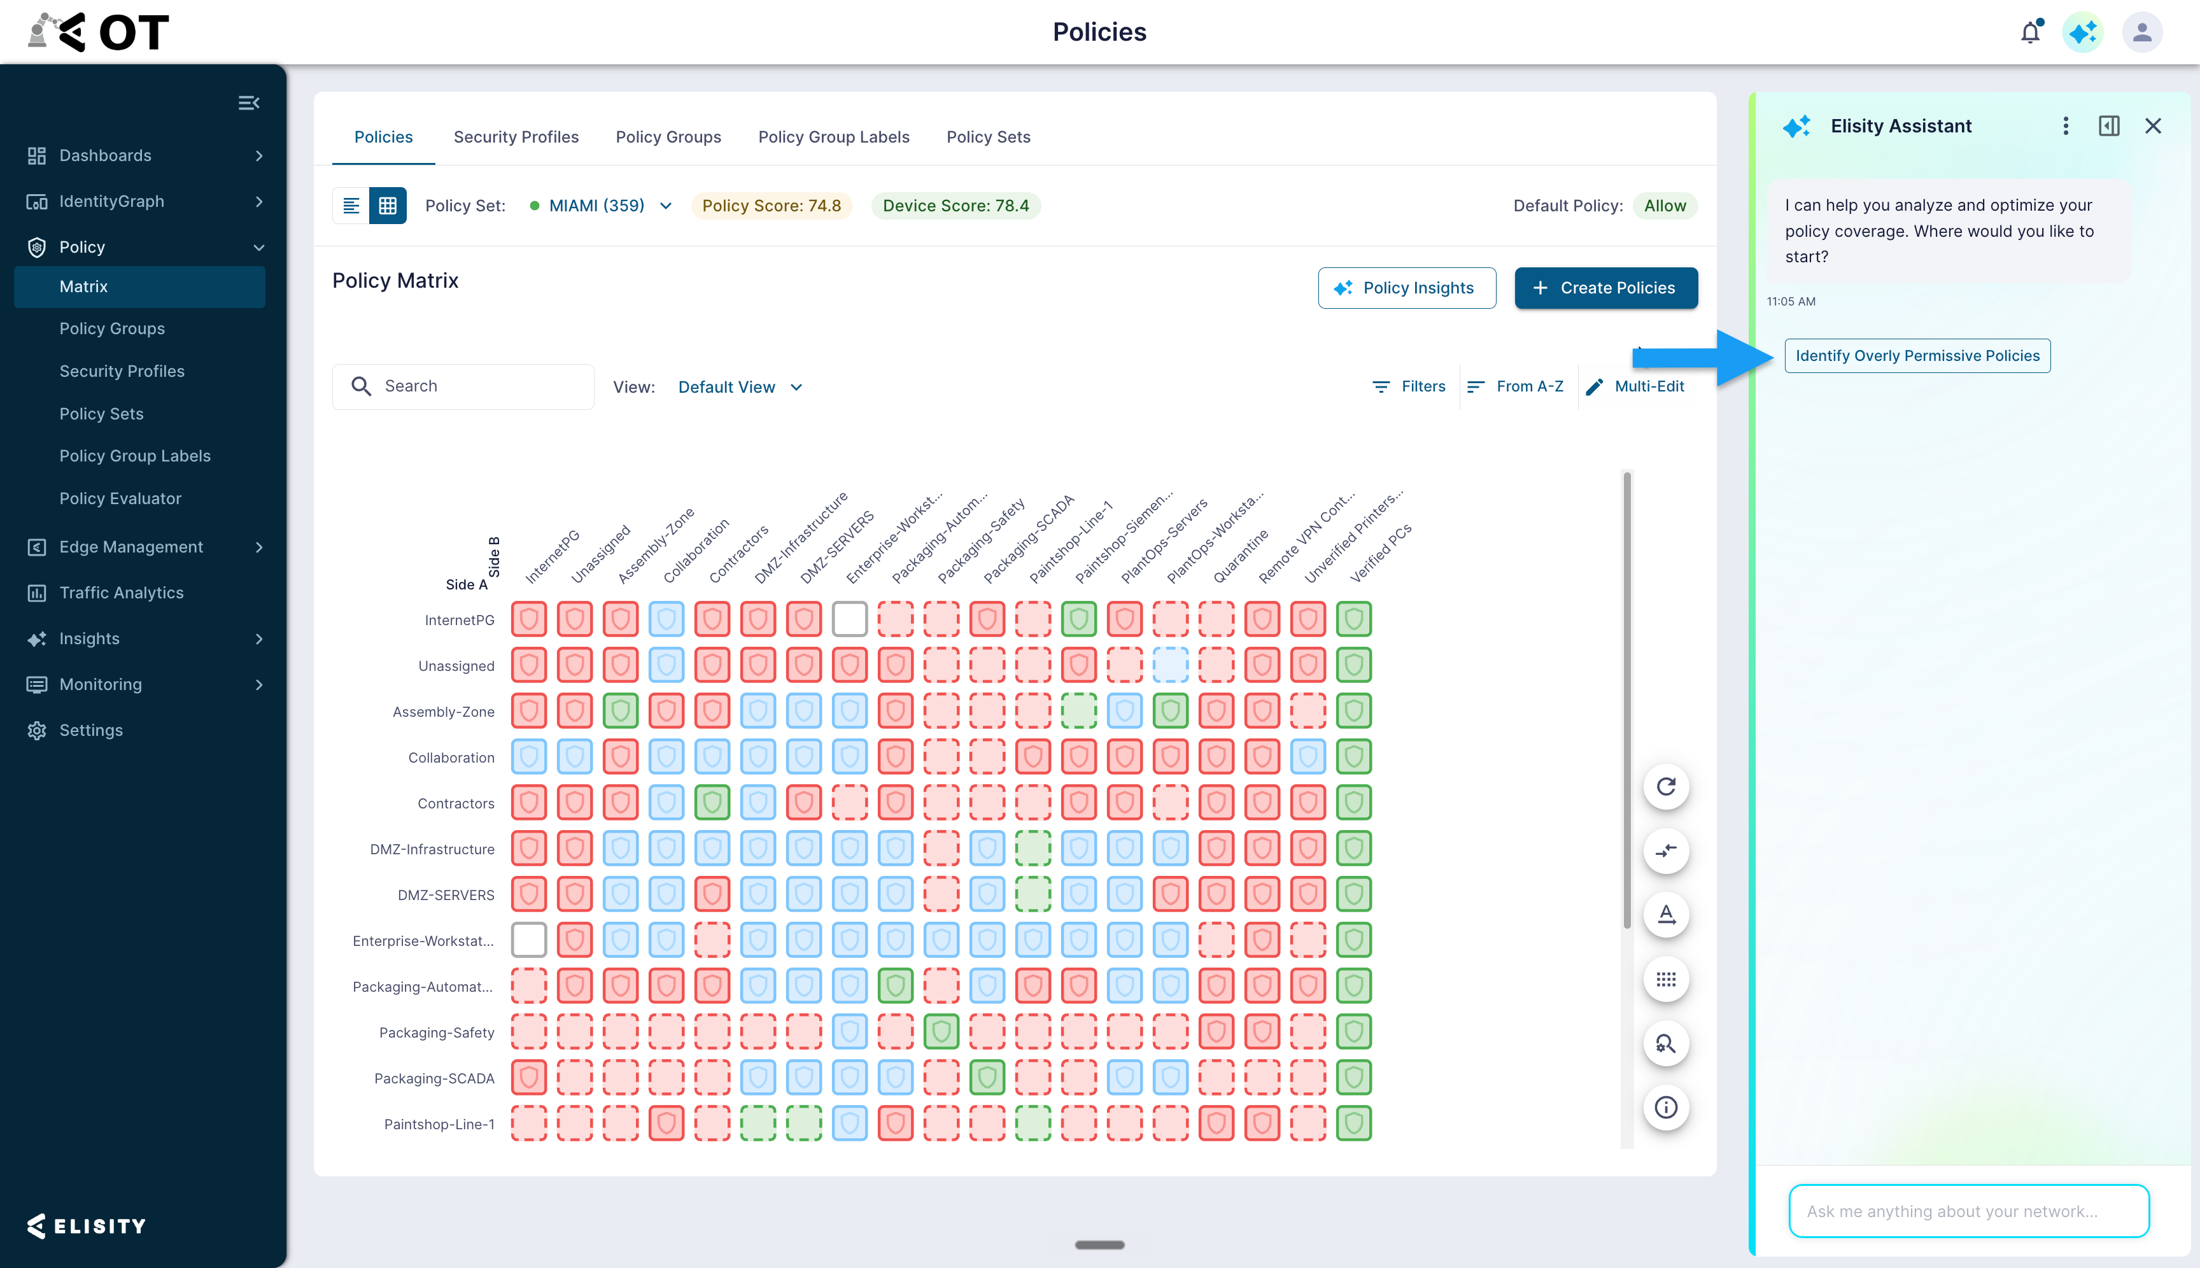Click the Create Policies button

coord(1605,288)
